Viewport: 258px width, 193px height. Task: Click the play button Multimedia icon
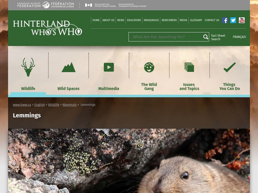(109, 67)
